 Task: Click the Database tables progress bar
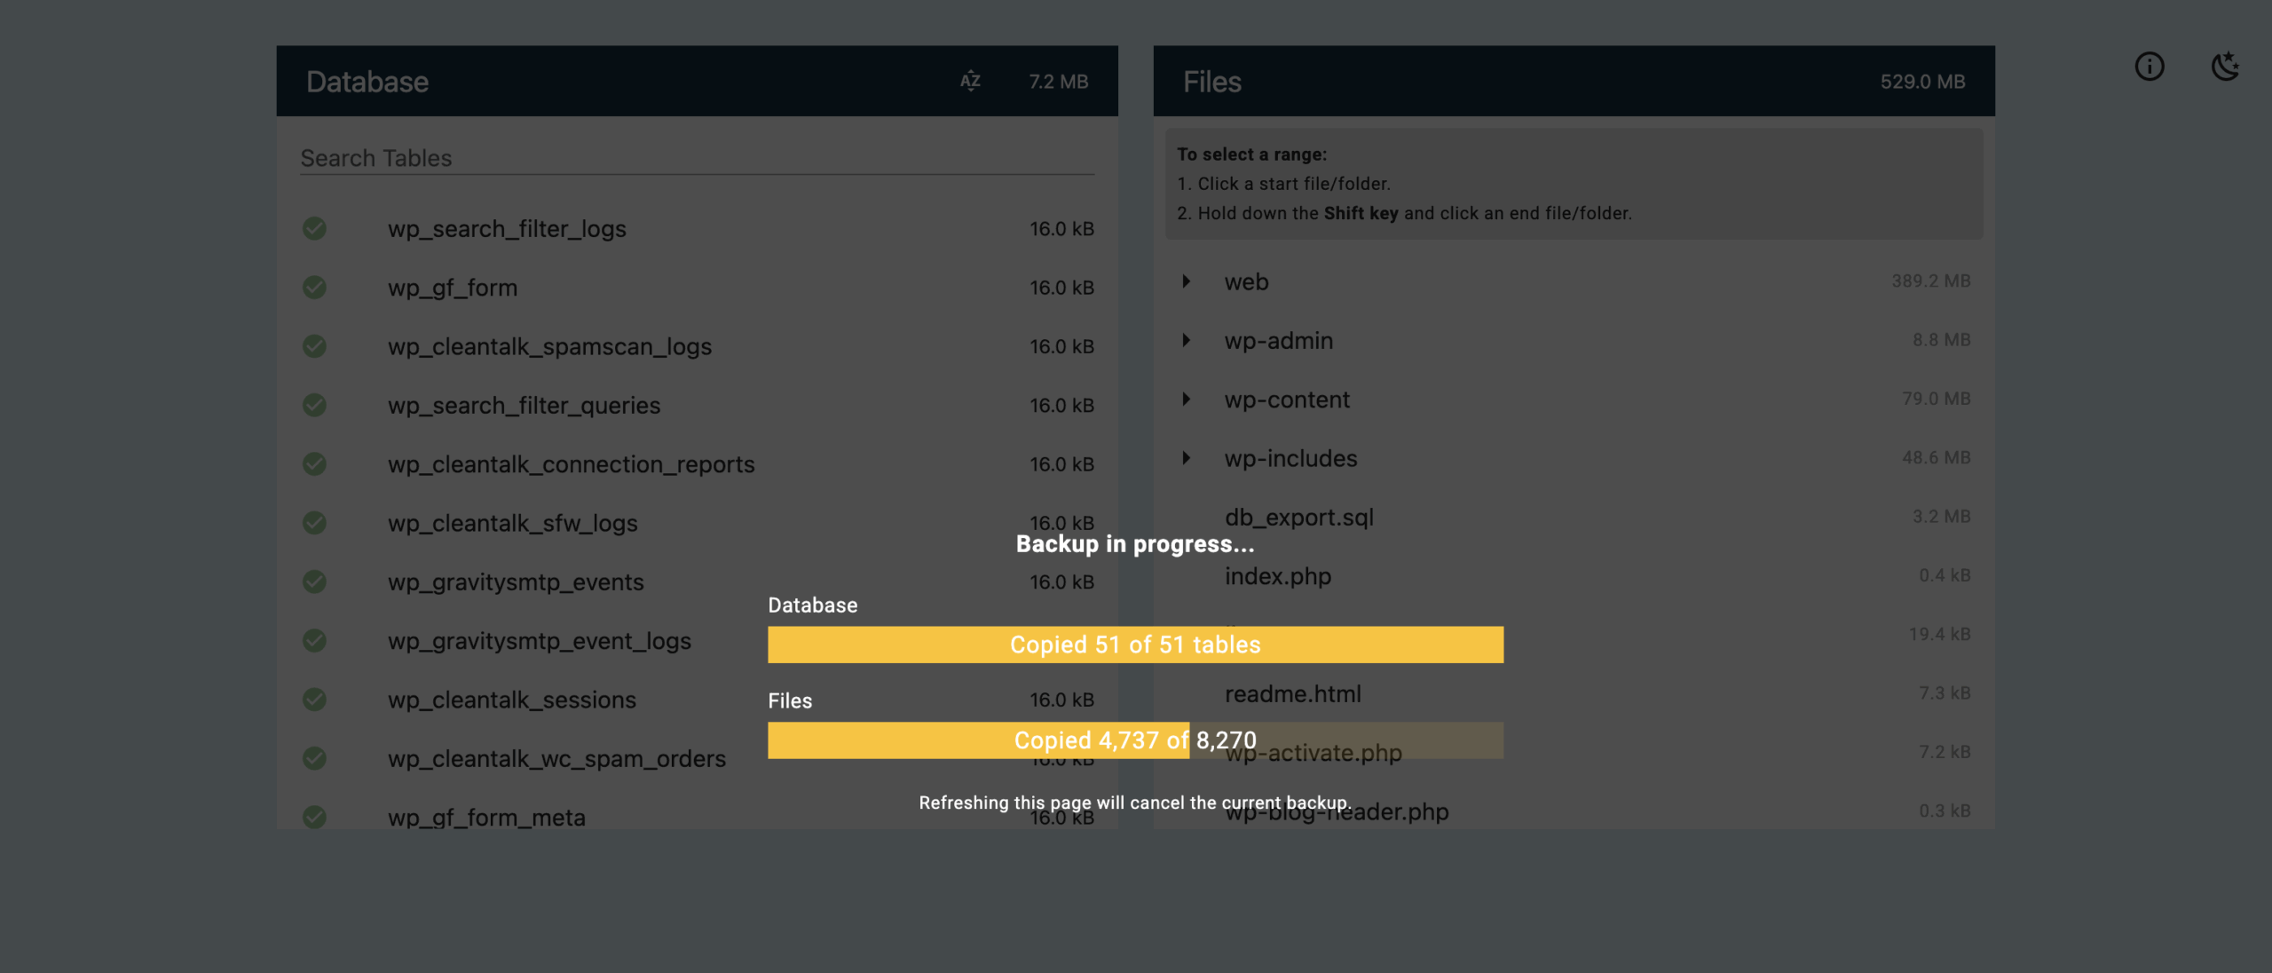click(x=1135, y=645)
